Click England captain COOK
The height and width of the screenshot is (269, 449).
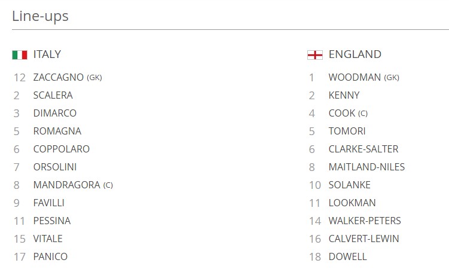342,113
